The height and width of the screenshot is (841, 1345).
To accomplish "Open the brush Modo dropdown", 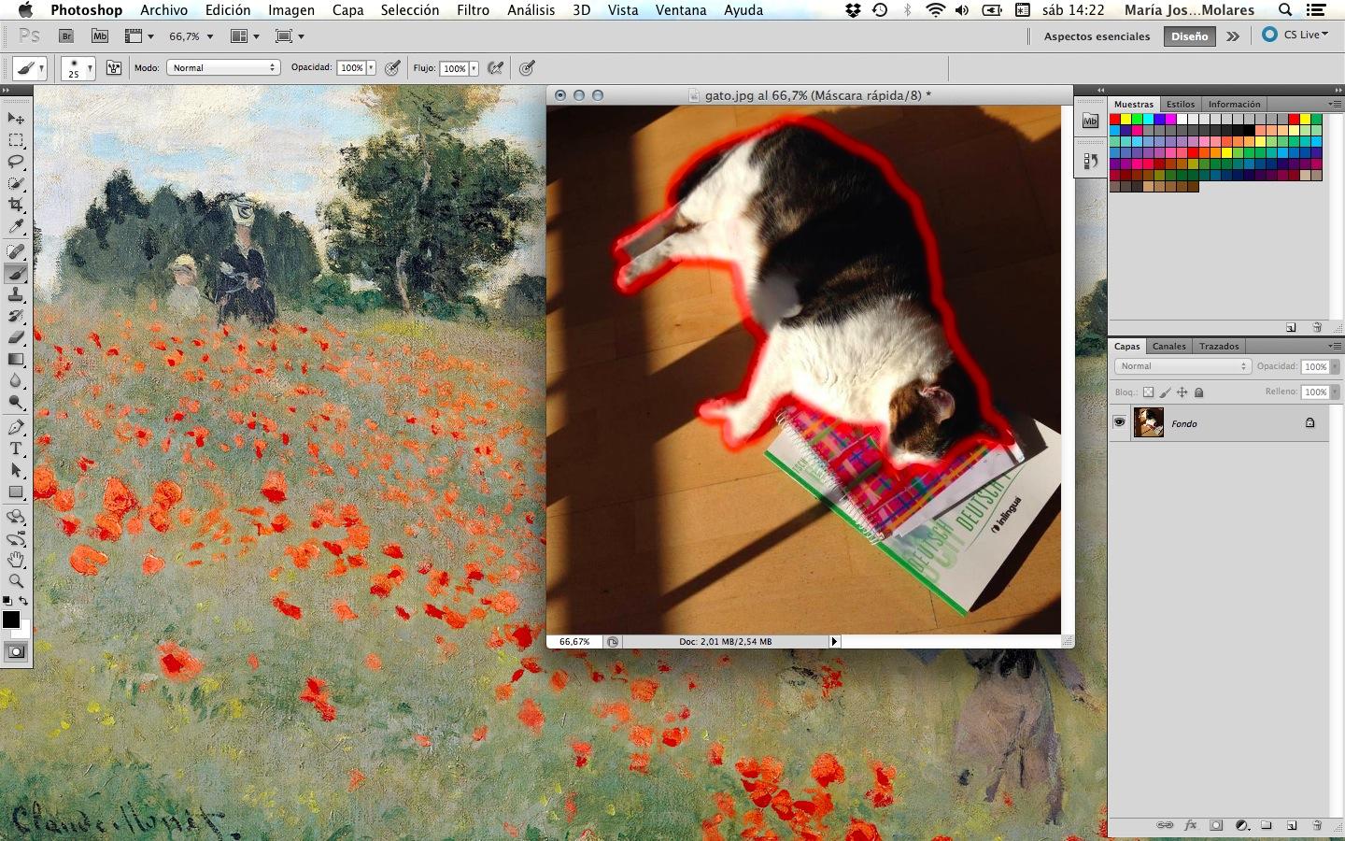I will (x=223, y=68).
